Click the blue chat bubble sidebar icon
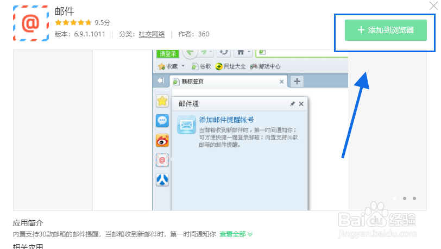The image size is (441, 249). (162, 121)
